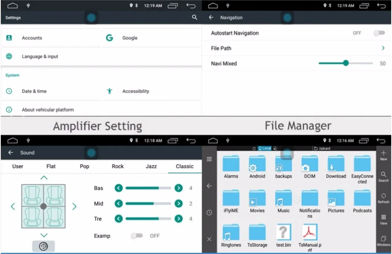
Task: Shift sound balance left with left chevron
Action: (13, 206)
